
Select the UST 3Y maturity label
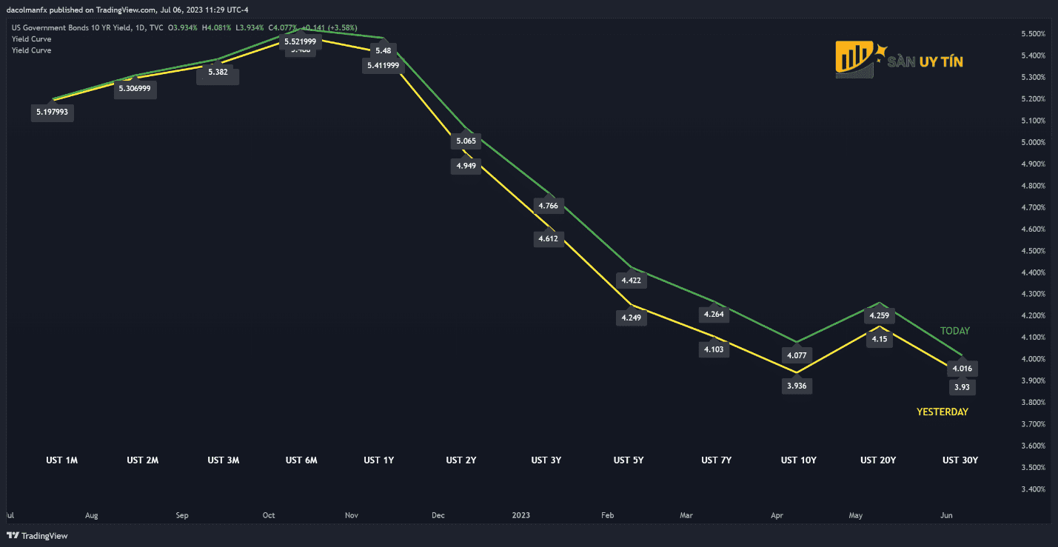coord(546,460)
